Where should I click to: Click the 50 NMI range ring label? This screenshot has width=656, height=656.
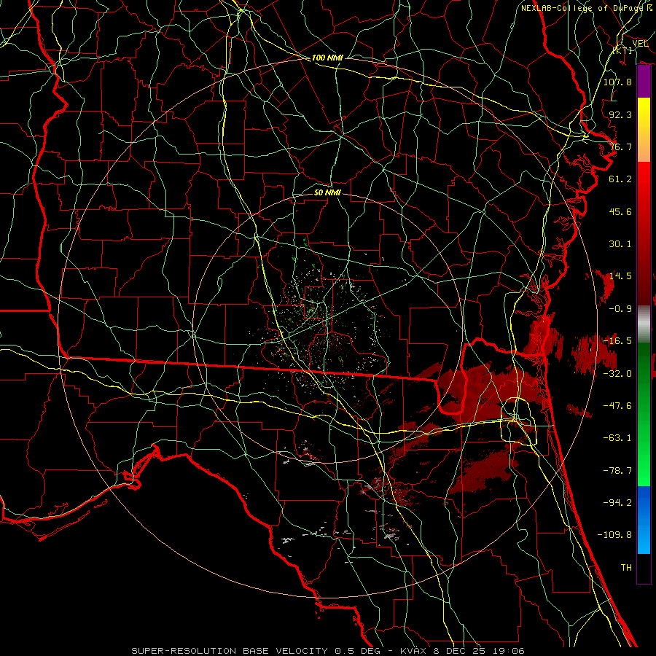(x=327, y=192)
